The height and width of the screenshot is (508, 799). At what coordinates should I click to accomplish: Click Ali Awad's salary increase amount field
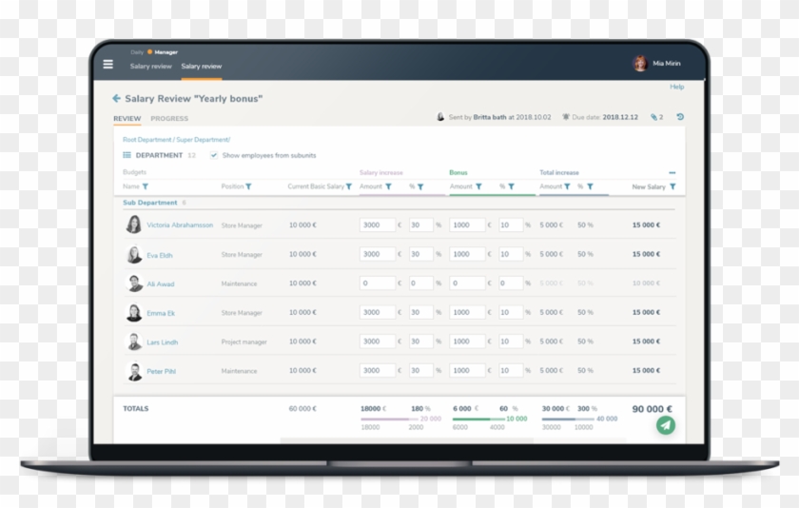377,283
